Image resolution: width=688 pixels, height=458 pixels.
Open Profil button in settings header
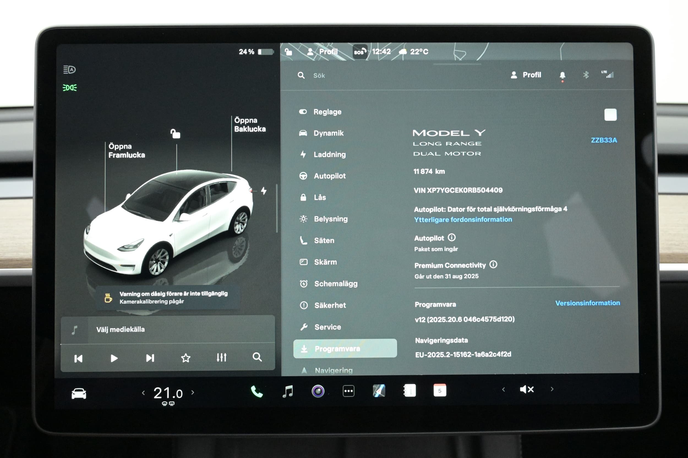(526, 75)
